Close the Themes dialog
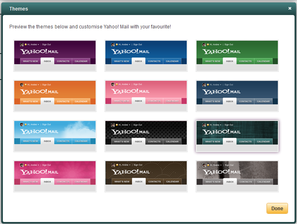Image resolution: width=297 pixels, height=224 pixels. coord(290,8)
